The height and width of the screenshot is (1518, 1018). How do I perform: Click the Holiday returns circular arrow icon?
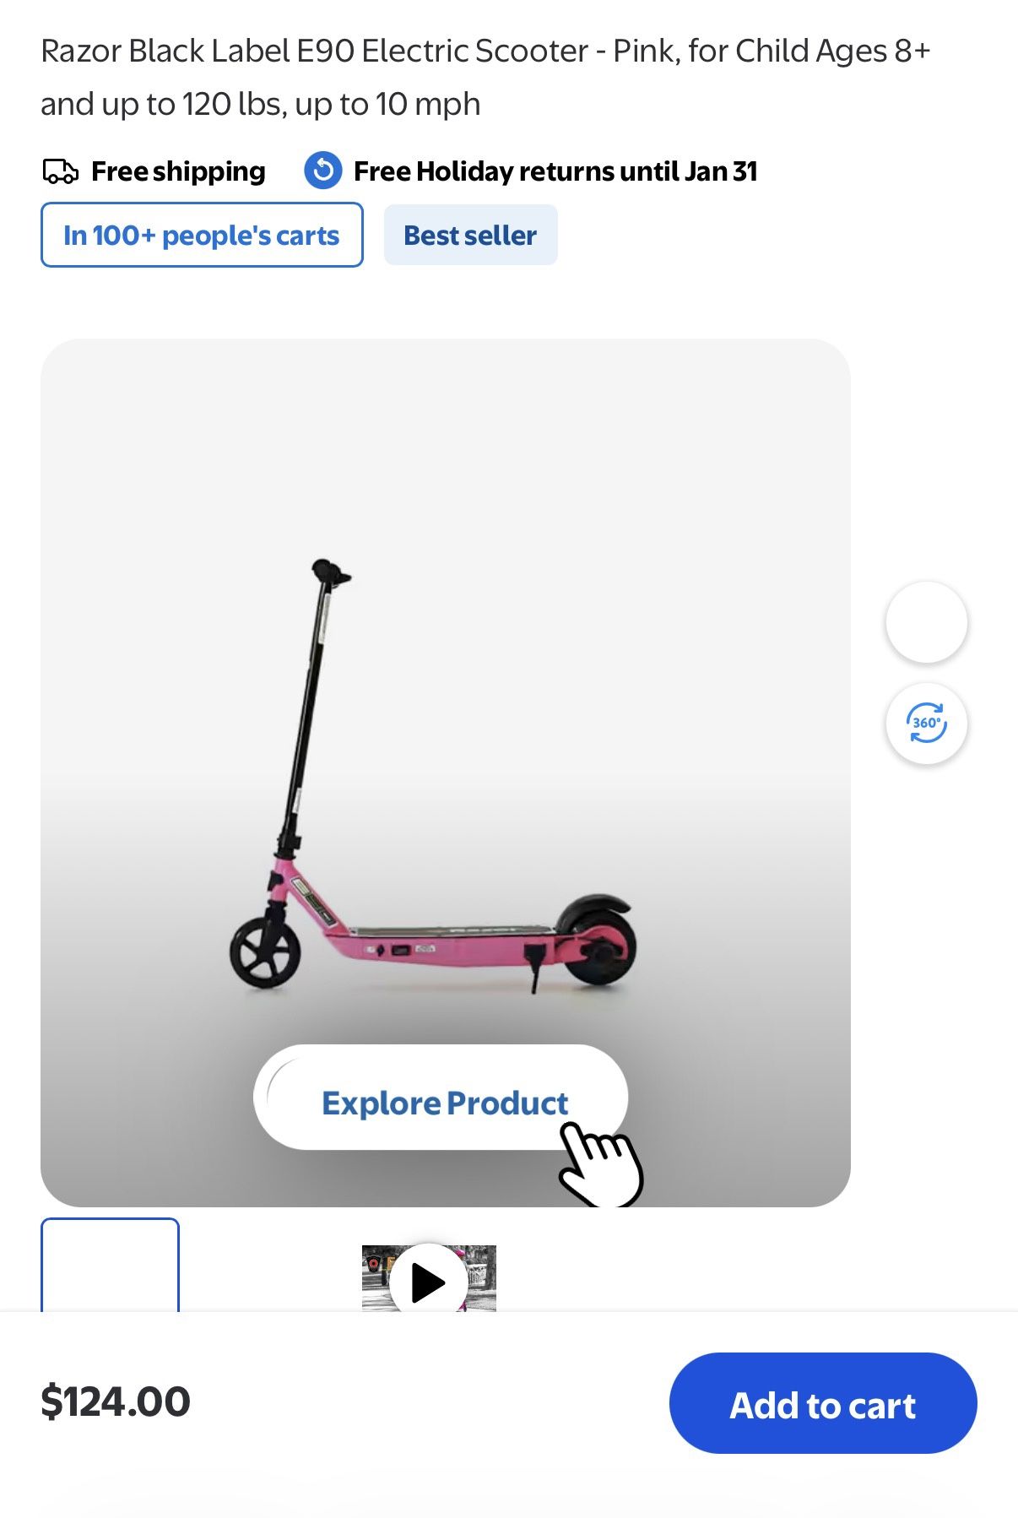(x=322, y=171)
